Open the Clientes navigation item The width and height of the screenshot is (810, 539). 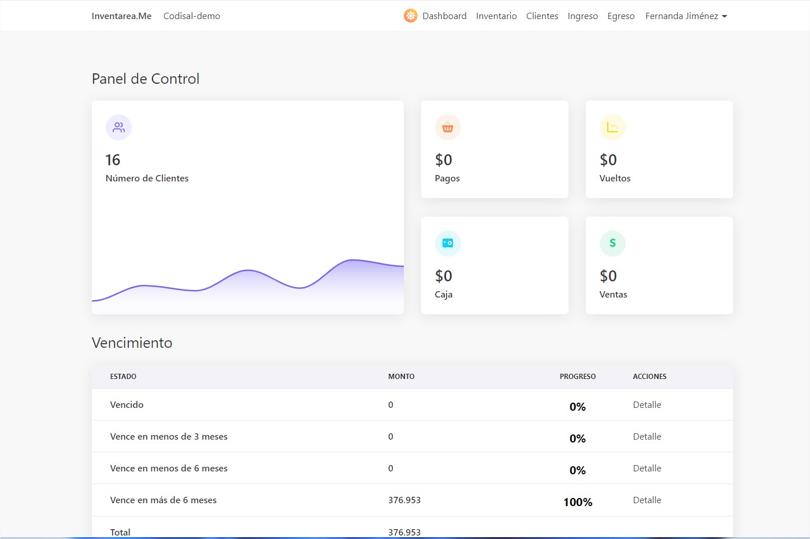[542, 16]
